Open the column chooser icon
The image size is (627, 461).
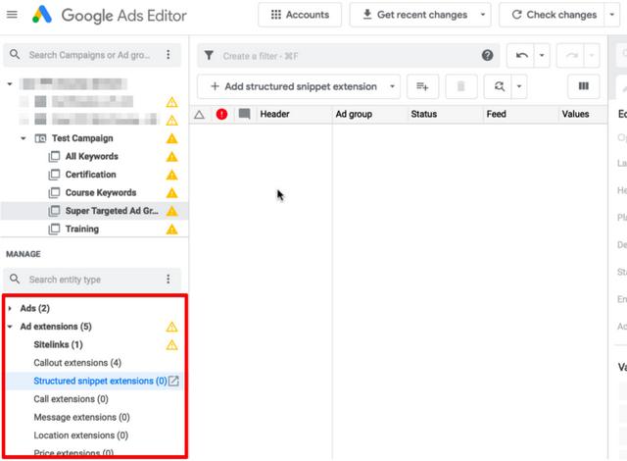pos(584,86)
